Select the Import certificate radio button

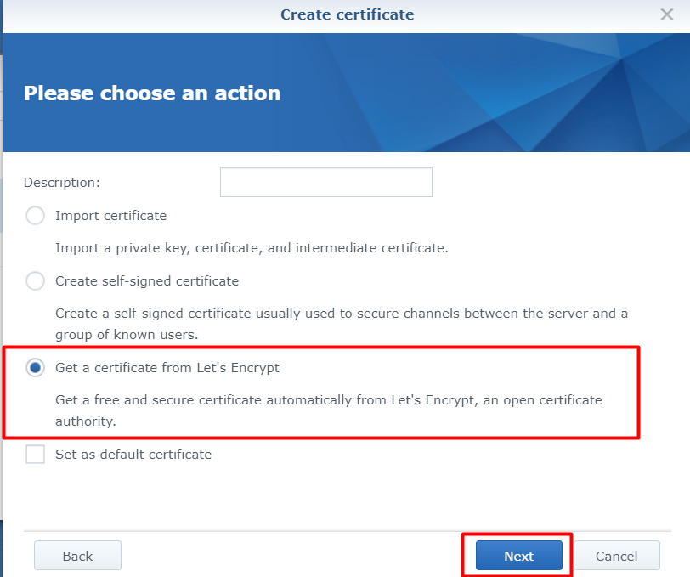[35, 216]
